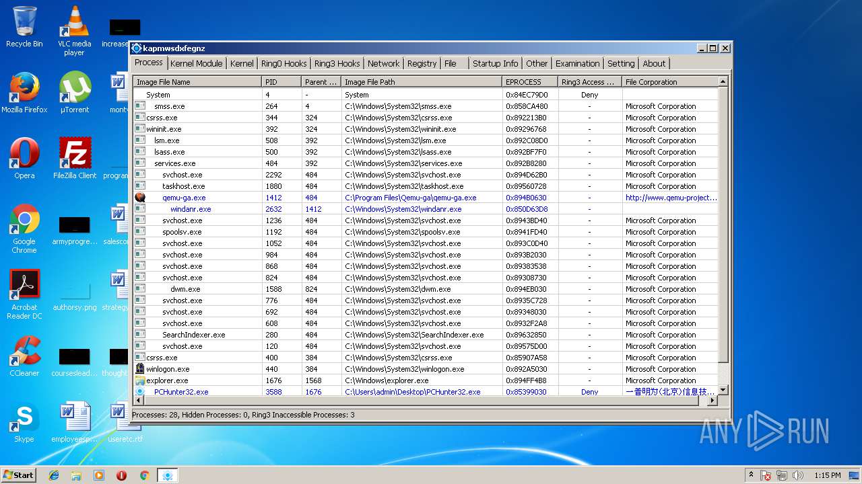Select the spoolsv.exe process row

(x=426, y=232)
